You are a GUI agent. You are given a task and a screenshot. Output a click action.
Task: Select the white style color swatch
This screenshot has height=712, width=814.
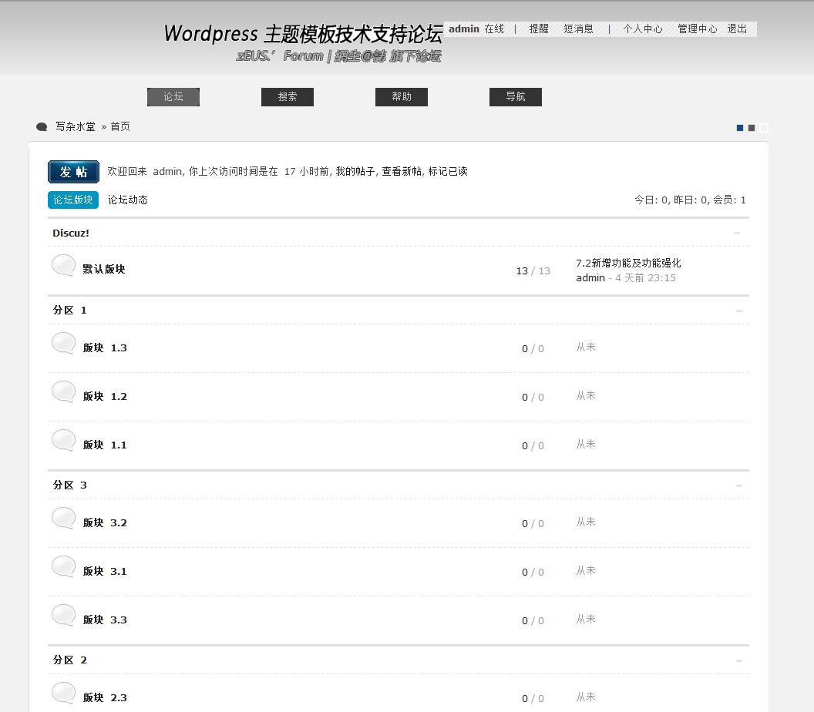pos(763,128)
